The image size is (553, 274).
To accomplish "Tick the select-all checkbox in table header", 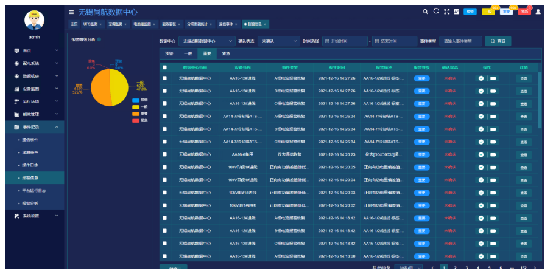I will [x=164, y=67].
